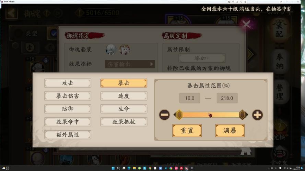Select the 暴击 attribute option

(124, 83)
